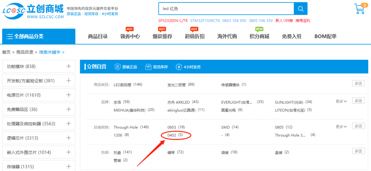371x171 pixels.
Task: Enable 多选 for 包装 row
Action: click(358, 151)
